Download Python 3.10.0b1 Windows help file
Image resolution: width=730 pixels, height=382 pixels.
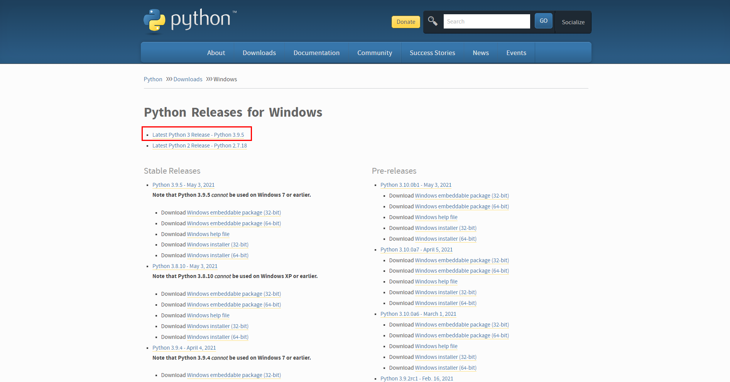click(436, 217)
